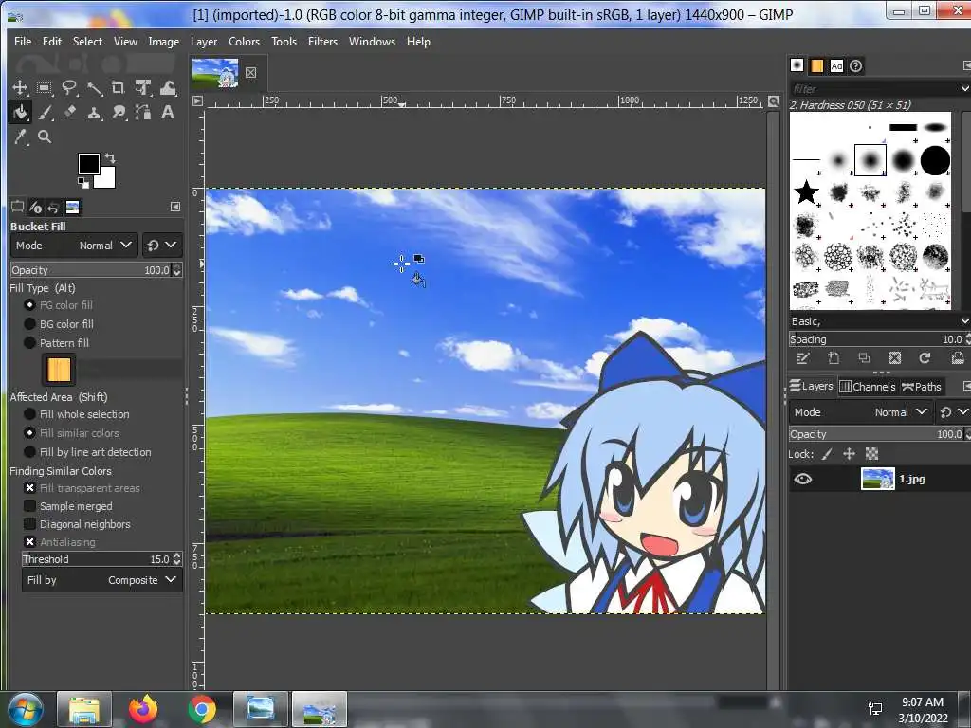Select the Crop tool
Image resolution: width=971 pixels, height=728 pixels.
pyautogui.click(x=118, y=88)
